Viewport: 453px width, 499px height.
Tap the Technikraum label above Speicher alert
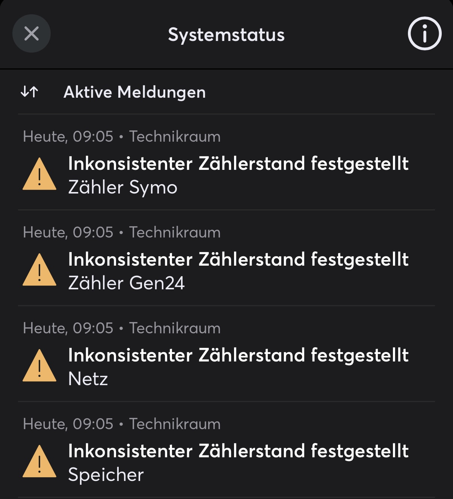click(175, 424)
